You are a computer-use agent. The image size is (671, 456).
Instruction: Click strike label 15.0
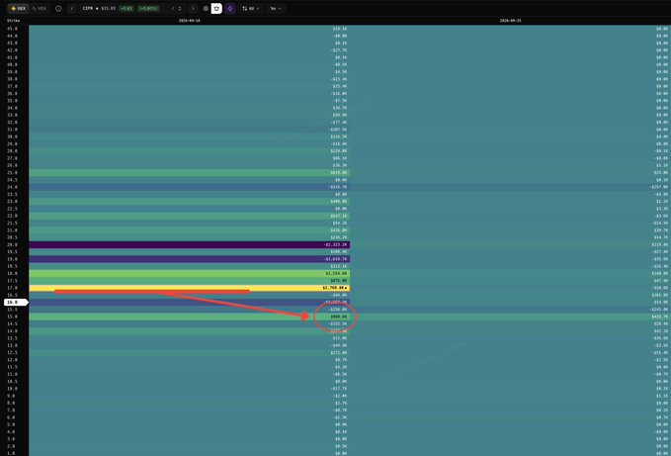click(x=12, y=317)
